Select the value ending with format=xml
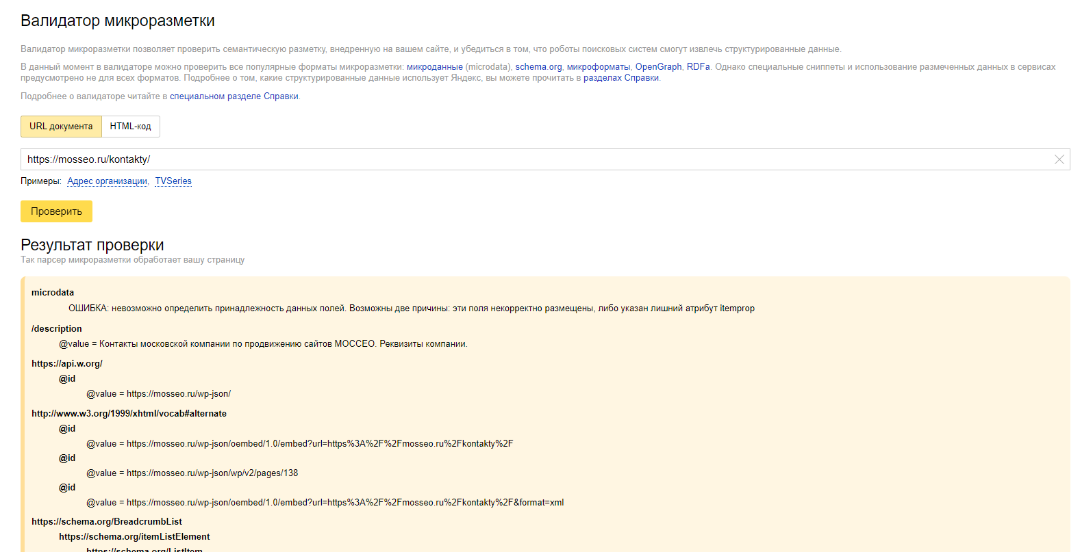 (x=325, y=503)
